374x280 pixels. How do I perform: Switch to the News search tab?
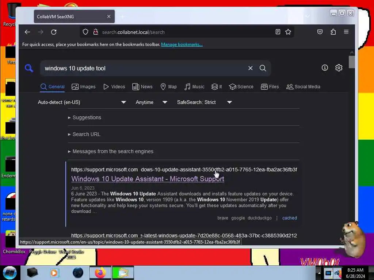coord(142,87)
